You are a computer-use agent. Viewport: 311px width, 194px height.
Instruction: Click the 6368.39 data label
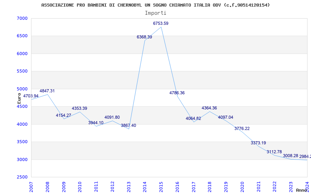pos(144,37)
